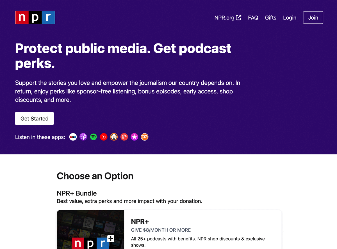Open the Pocket Casts icon

[124, 137]
